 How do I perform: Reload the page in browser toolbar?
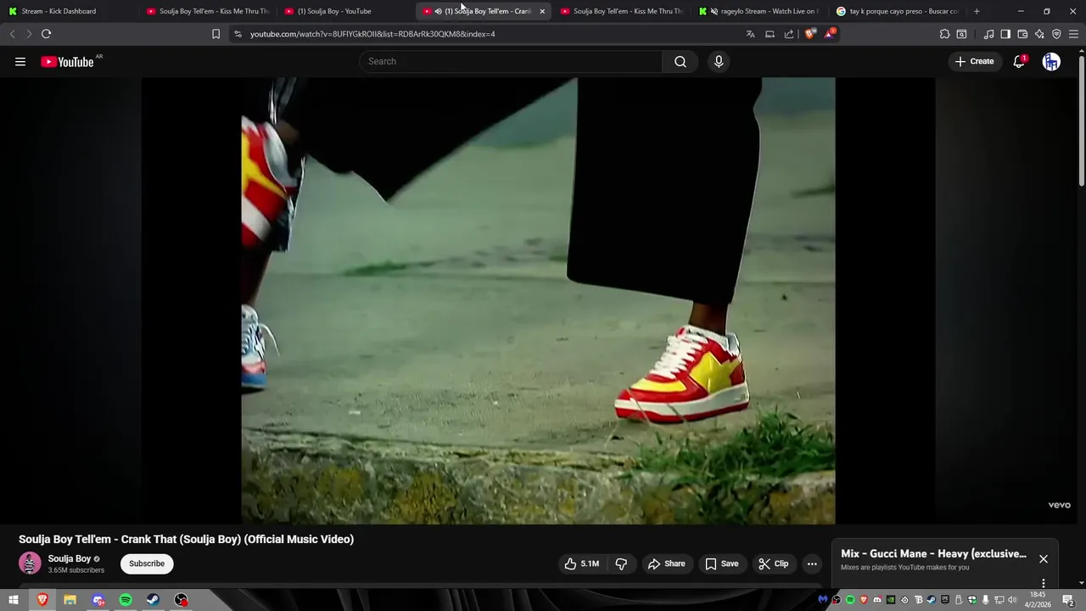pyautogui.click(x=46, y=34)
